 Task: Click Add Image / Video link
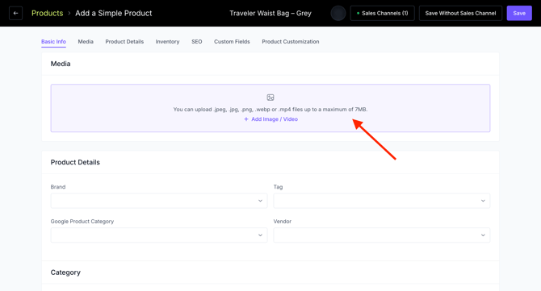(x=270, y=119)
